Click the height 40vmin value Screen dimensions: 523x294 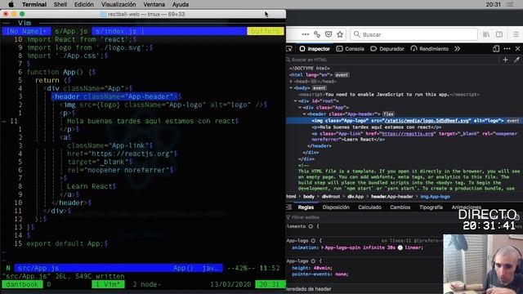[322, 268]
